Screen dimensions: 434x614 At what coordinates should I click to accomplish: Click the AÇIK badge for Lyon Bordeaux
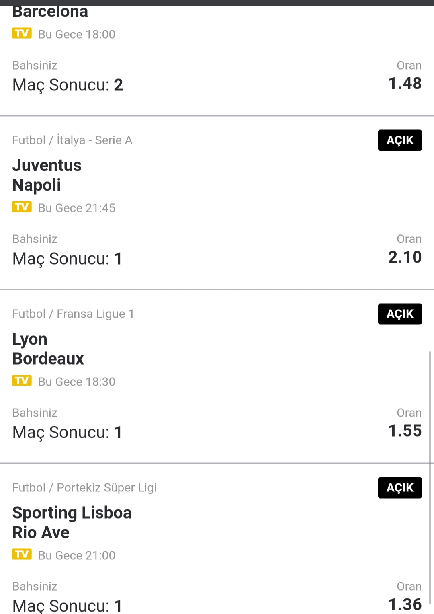point(400,314)
